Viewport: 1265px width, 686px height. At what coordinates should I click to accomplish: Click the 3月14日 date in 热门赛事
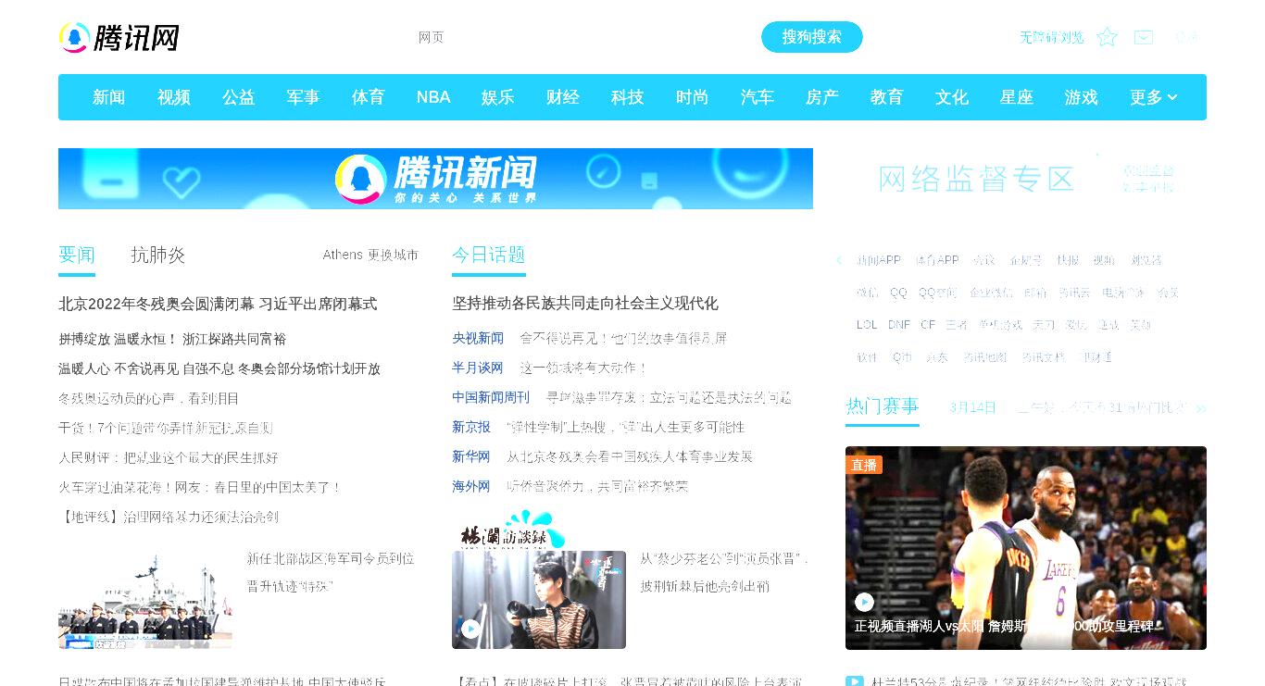(973, 408)
